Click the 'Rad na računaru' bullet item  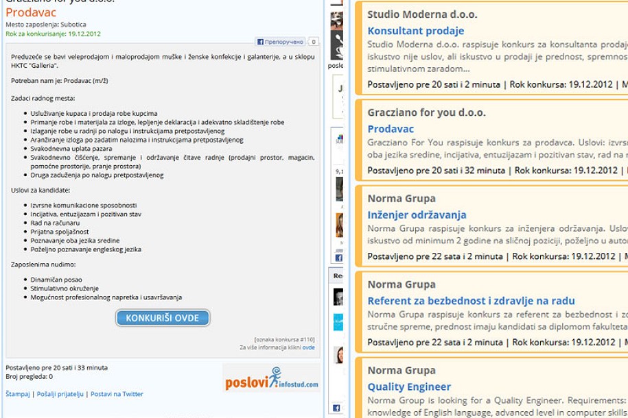click(x=56, y=223)
